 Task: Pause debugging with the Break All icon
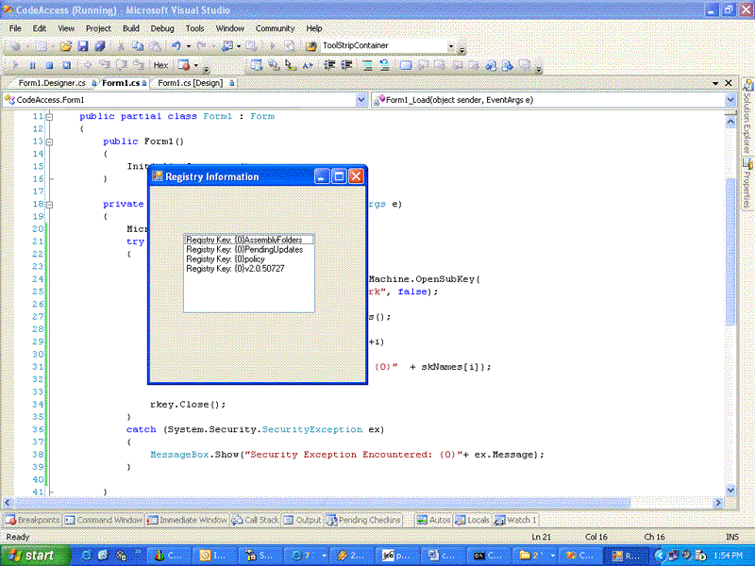coord(33,65)
